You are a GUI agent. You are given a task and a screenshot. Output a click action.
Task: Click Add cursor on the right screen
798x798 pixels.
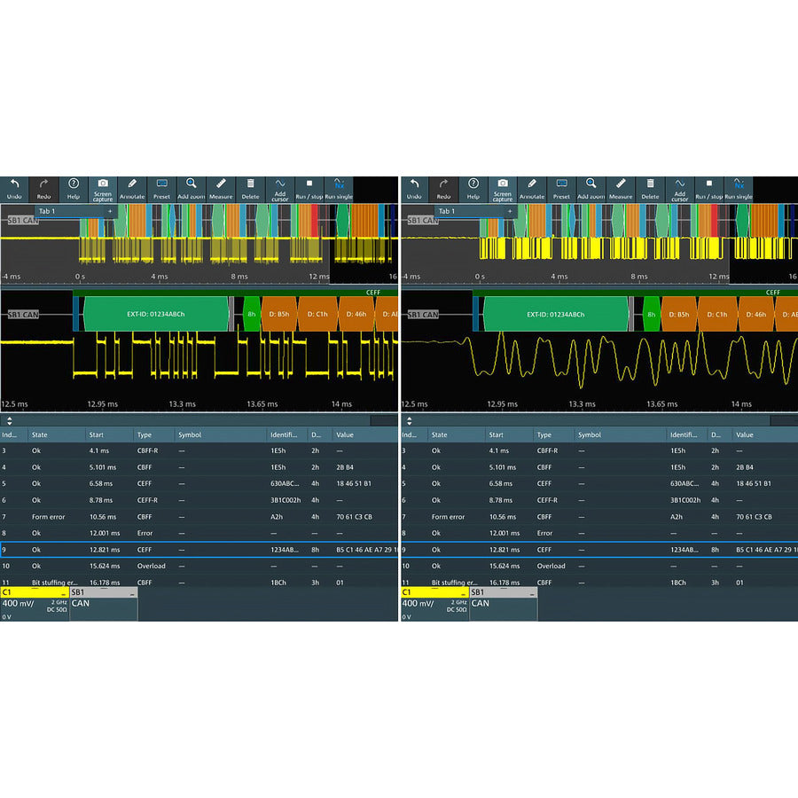[680, 190]
